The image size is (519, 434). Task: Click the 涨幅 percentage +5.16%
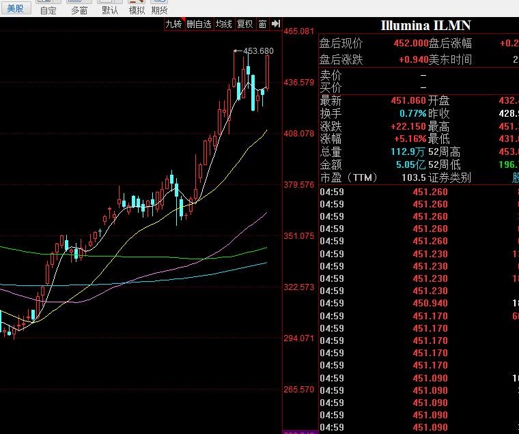[410, 139]
